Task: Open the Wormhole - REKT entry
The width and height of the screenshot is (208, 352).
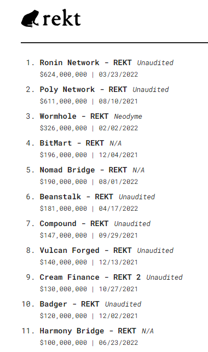Action: click(74, 116)
